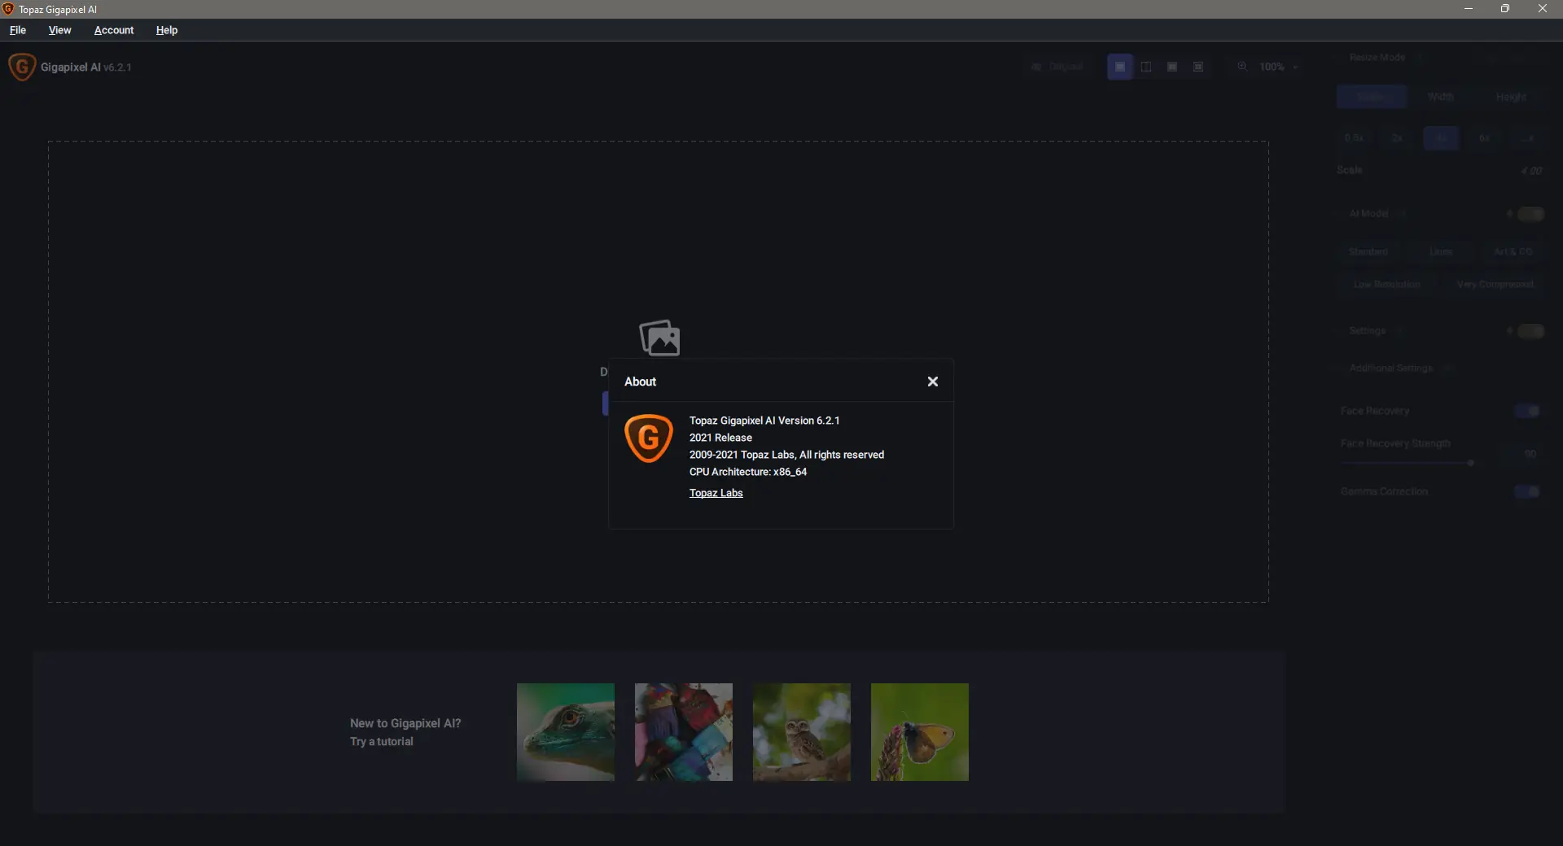This screenshot has height=846, width=1563.
Task: Select side-by-side view layout icon
Action: point(1172,67)
